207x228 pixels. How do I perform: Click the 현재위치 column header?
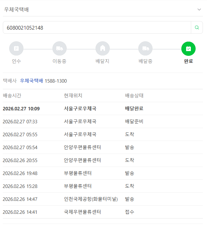(x=73, y=96)
